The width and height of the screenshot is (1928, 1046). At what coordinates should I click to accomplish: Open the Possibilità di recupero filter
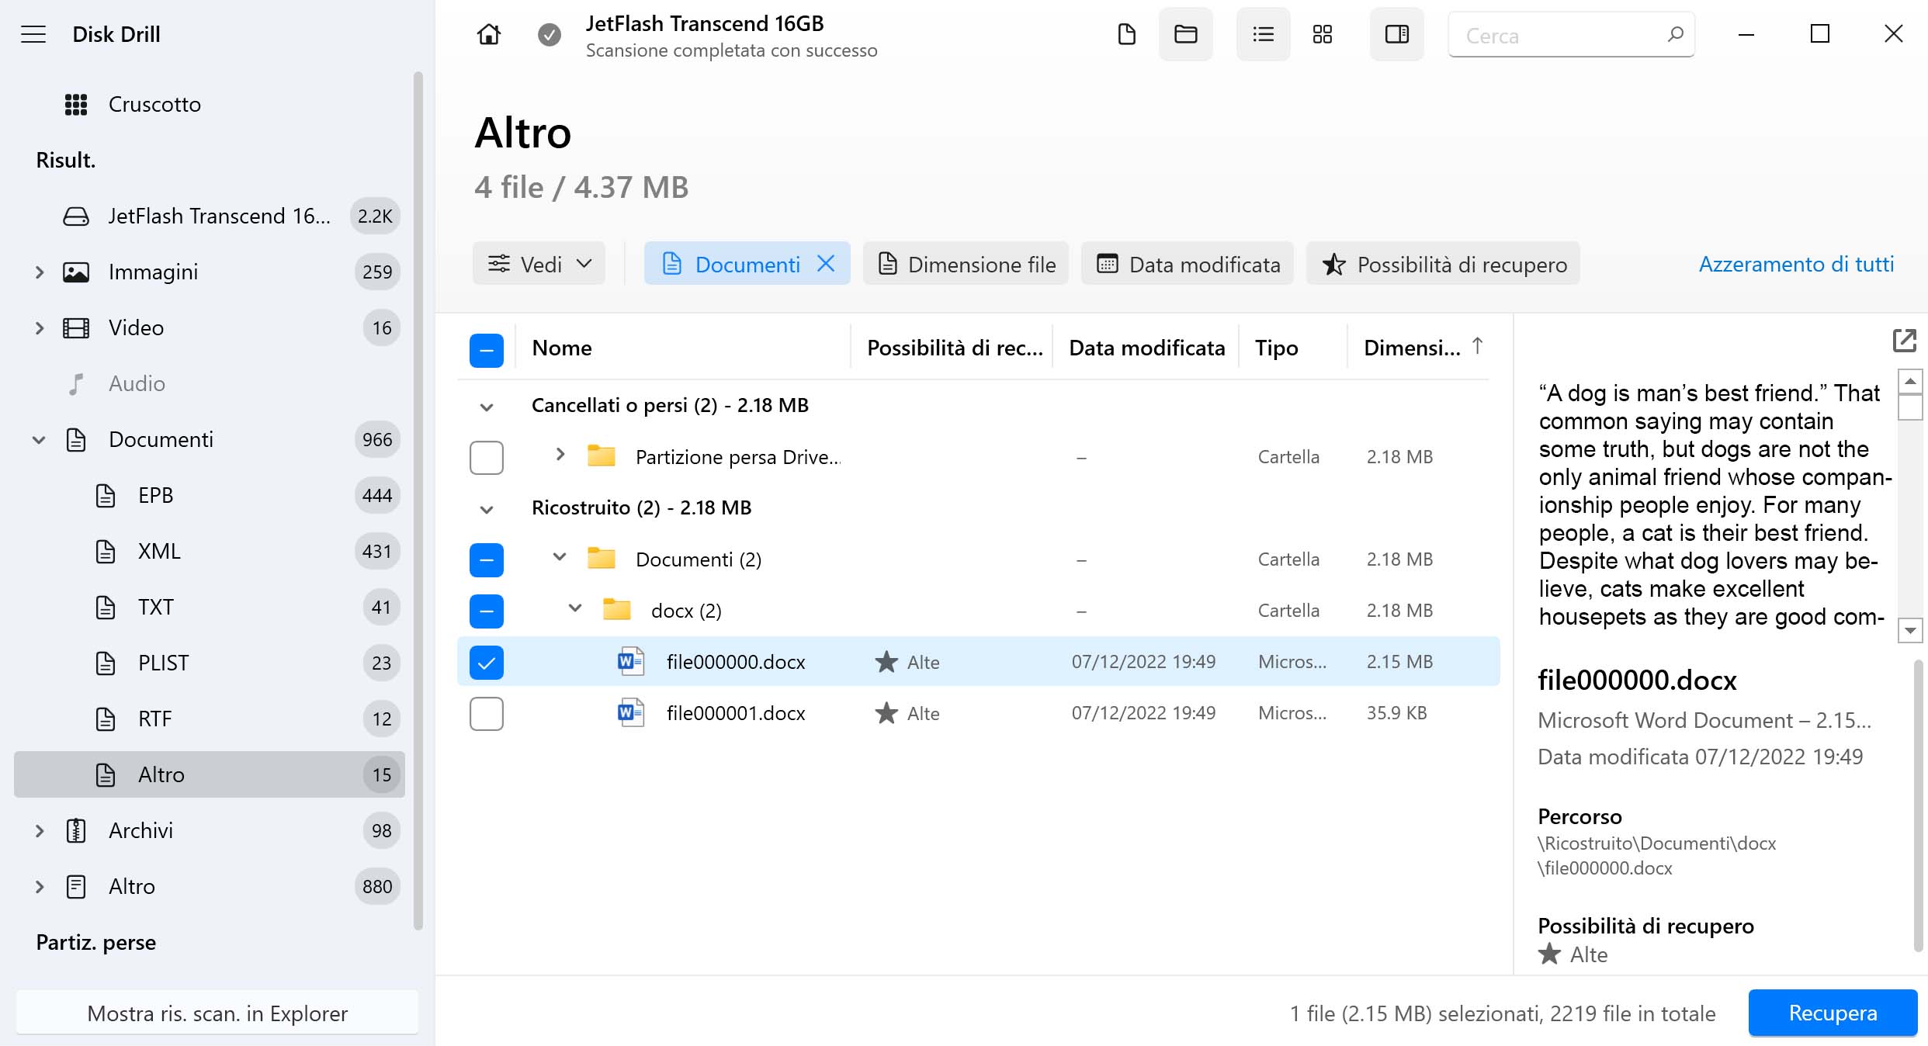[1443, 264]
